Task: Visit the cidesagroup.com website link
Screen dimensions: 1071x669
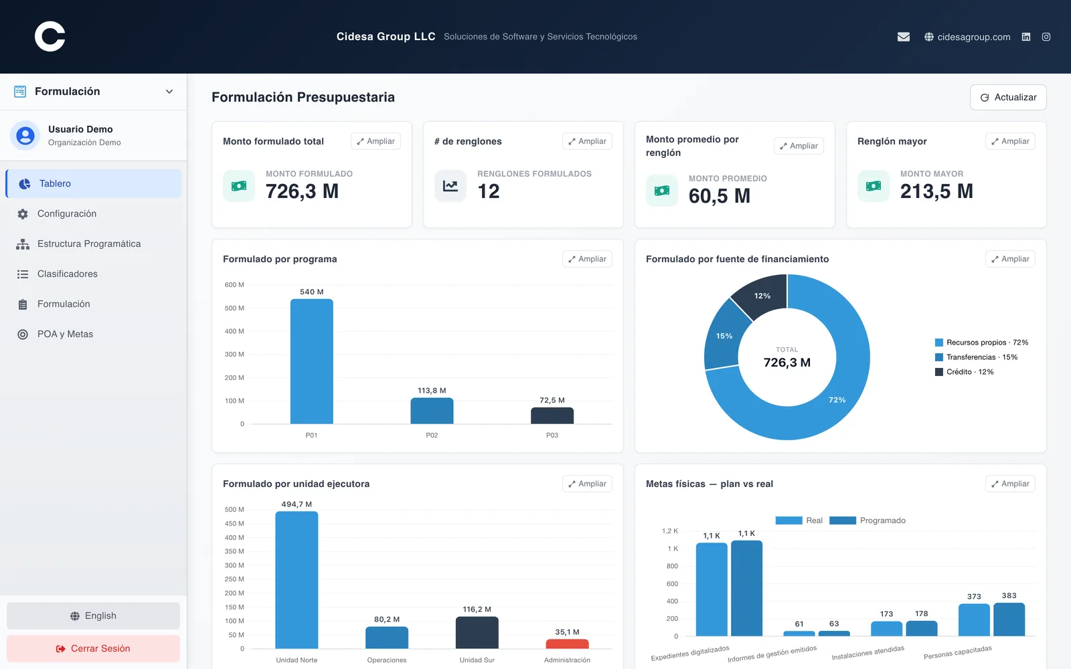Action: 967,37
